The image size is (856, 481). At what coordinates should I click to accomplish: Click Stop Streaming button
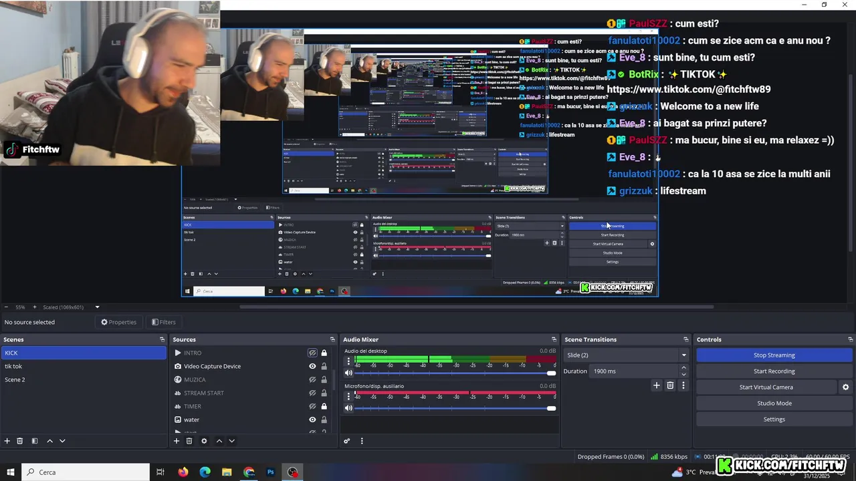pyautogui.click(x=774, y=355)
